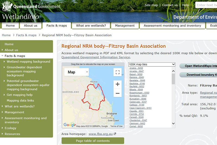
Task: Open the About us tab
Action: [30, 26]
